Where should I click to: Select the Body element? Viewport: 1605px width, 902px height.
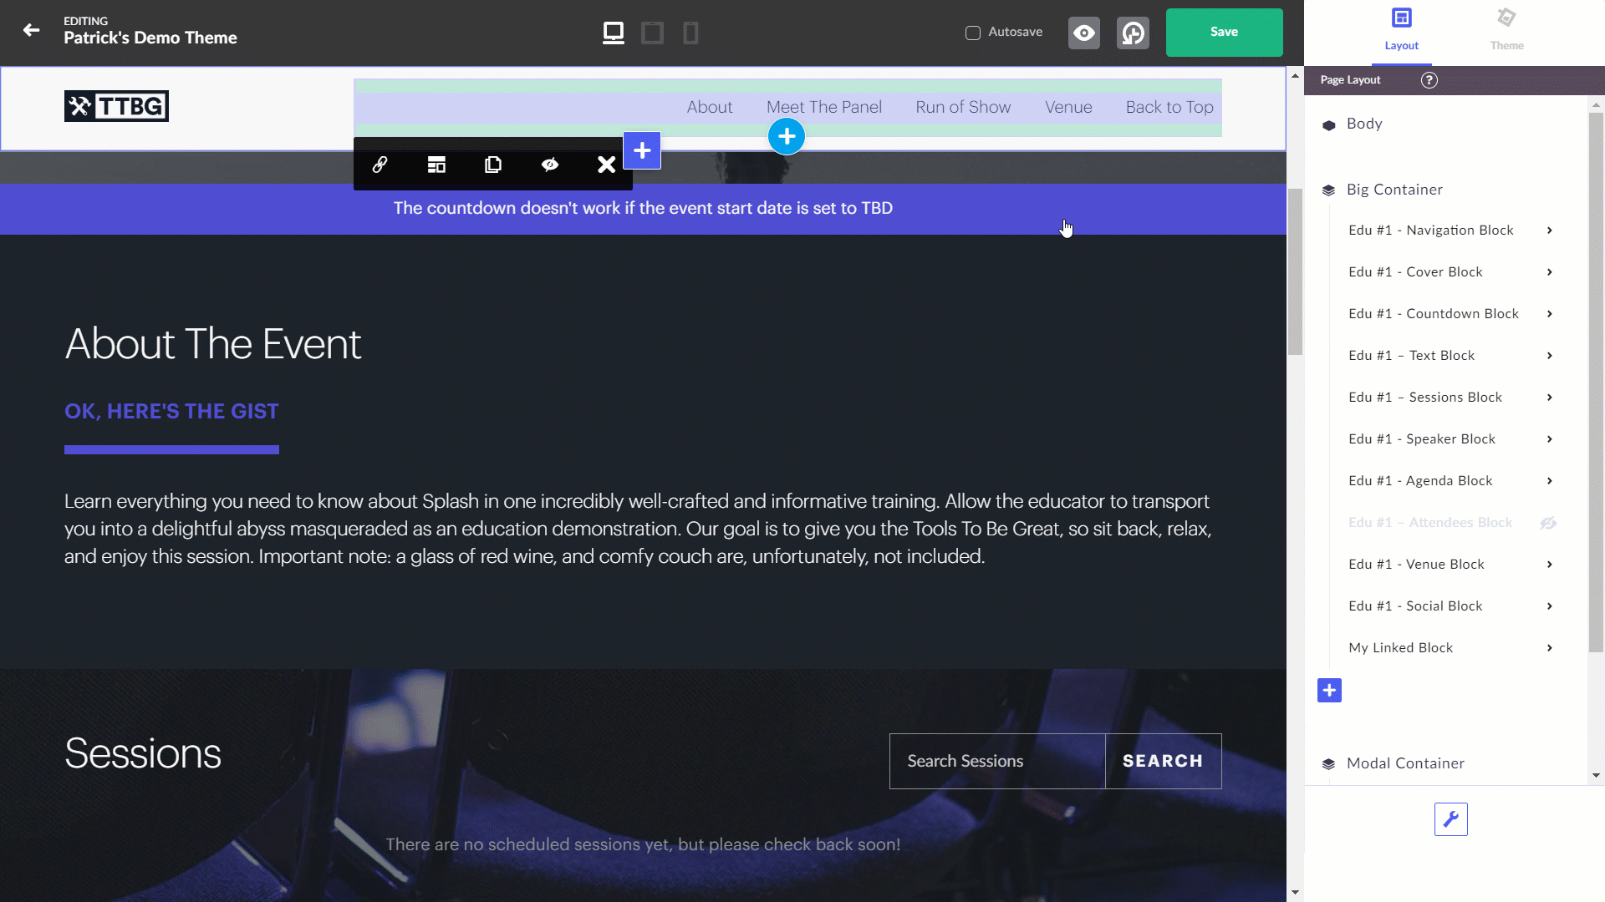point(1363,124)
